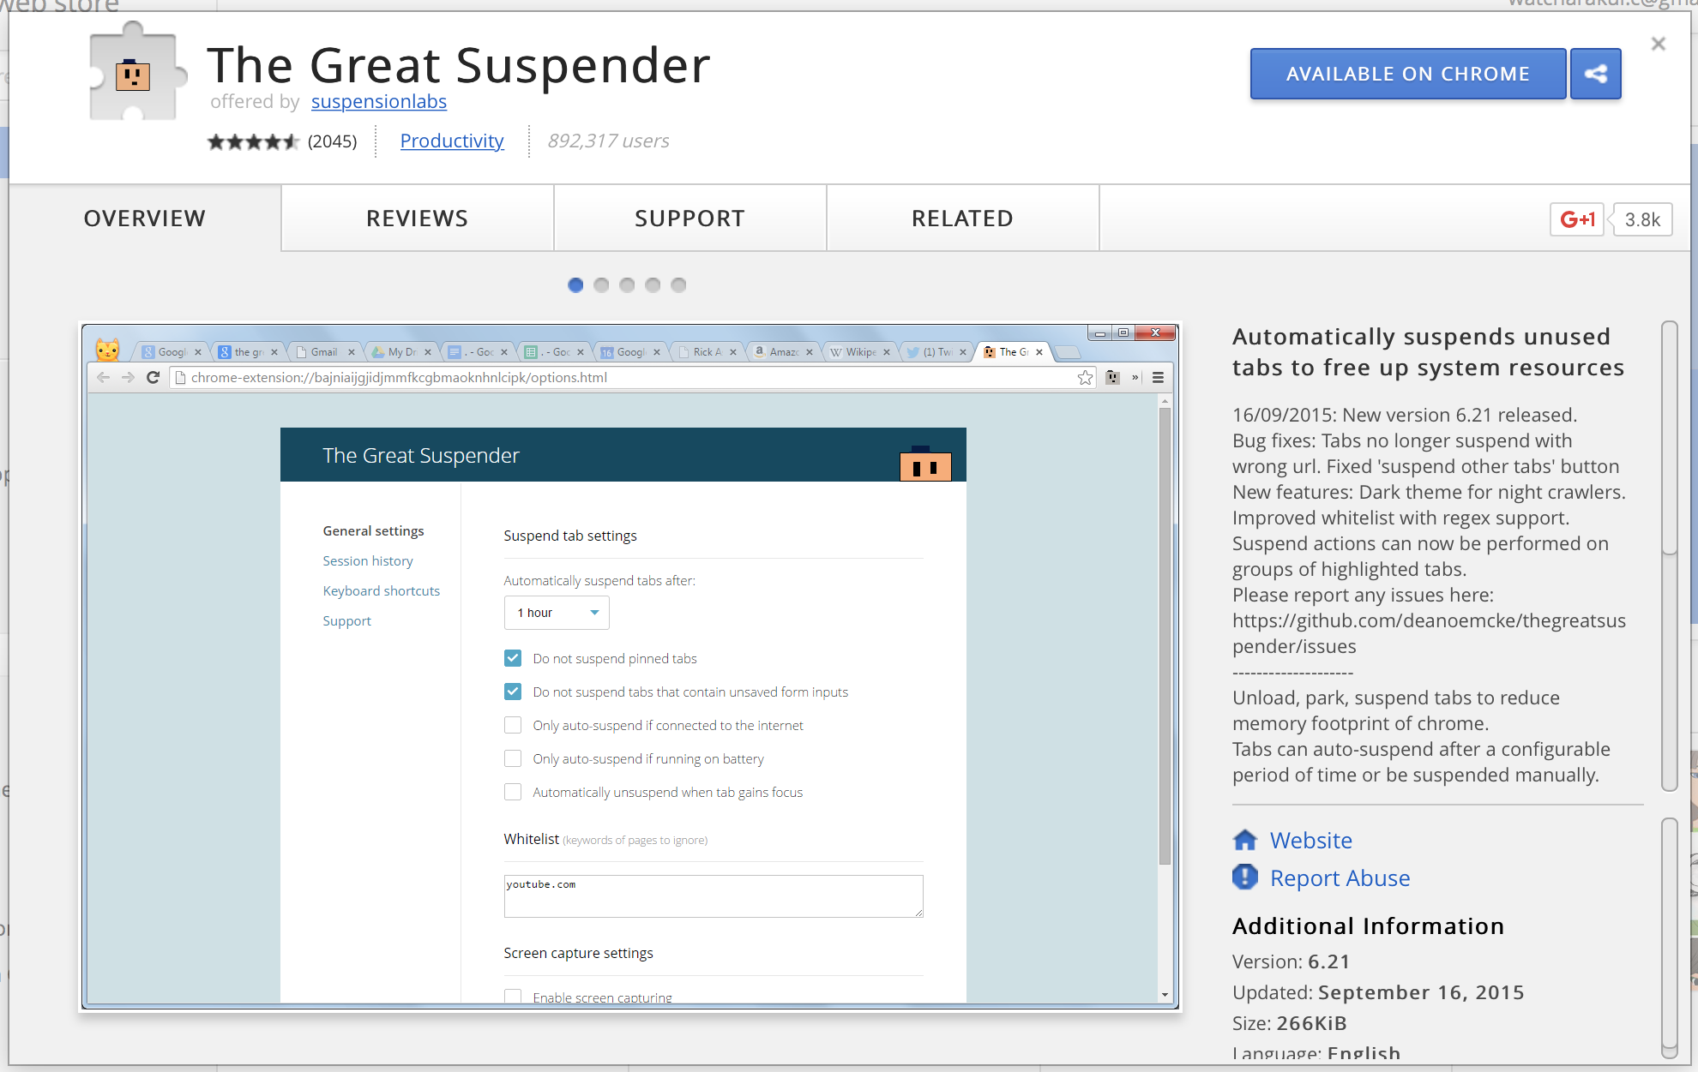
Task: Show the fifth screenshot via carousel dot
Action: pos(678,285)
